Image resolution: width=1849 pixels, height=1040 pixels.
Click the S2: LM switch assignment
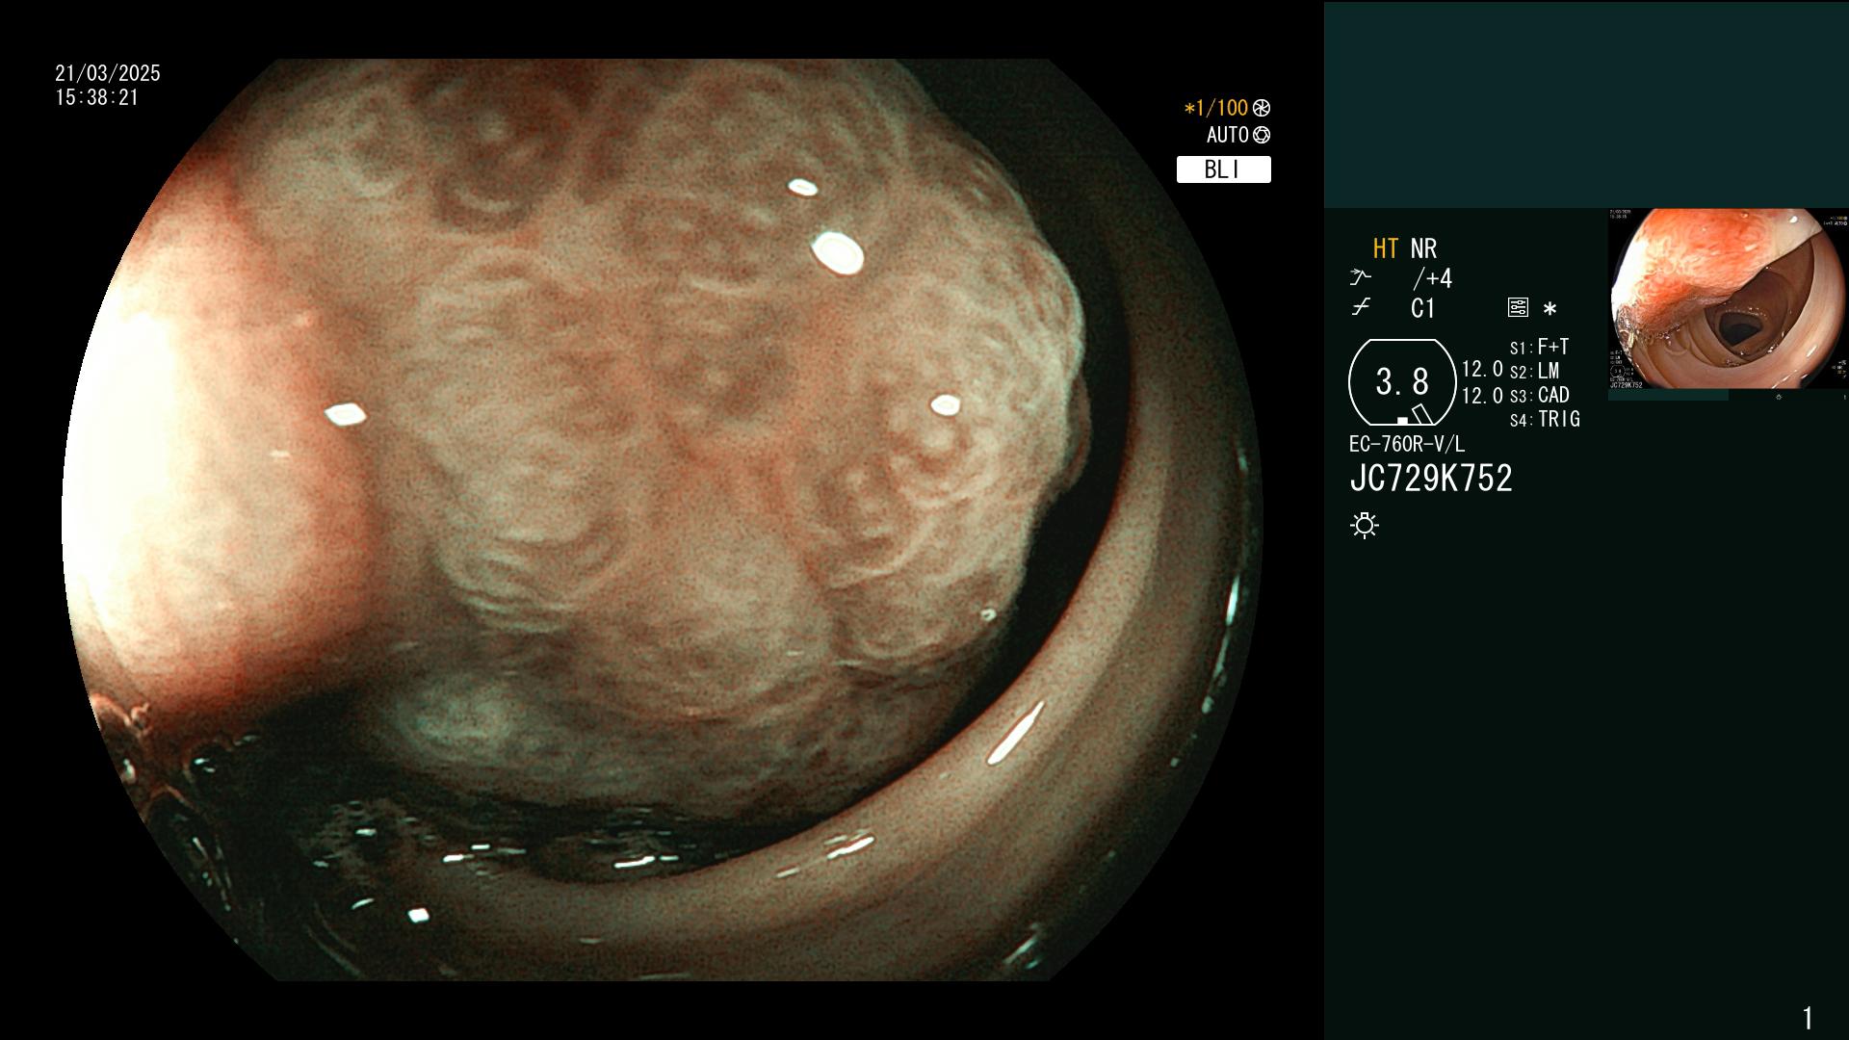tap(1535, 372)
